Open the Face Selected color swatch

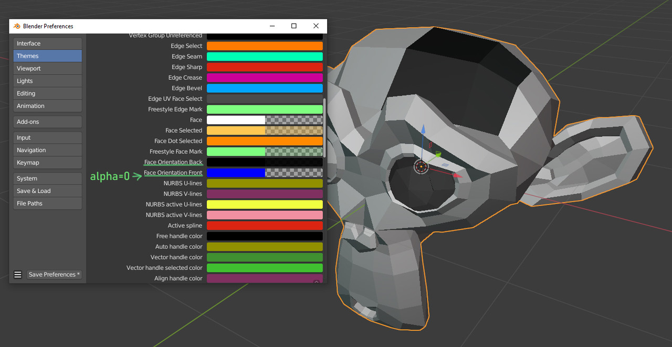265,131
